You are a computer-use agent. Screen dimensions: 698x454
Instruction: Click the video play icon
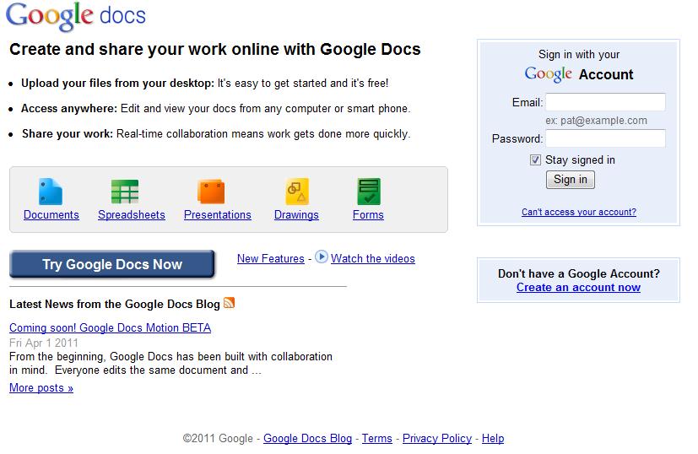point(322,257)
